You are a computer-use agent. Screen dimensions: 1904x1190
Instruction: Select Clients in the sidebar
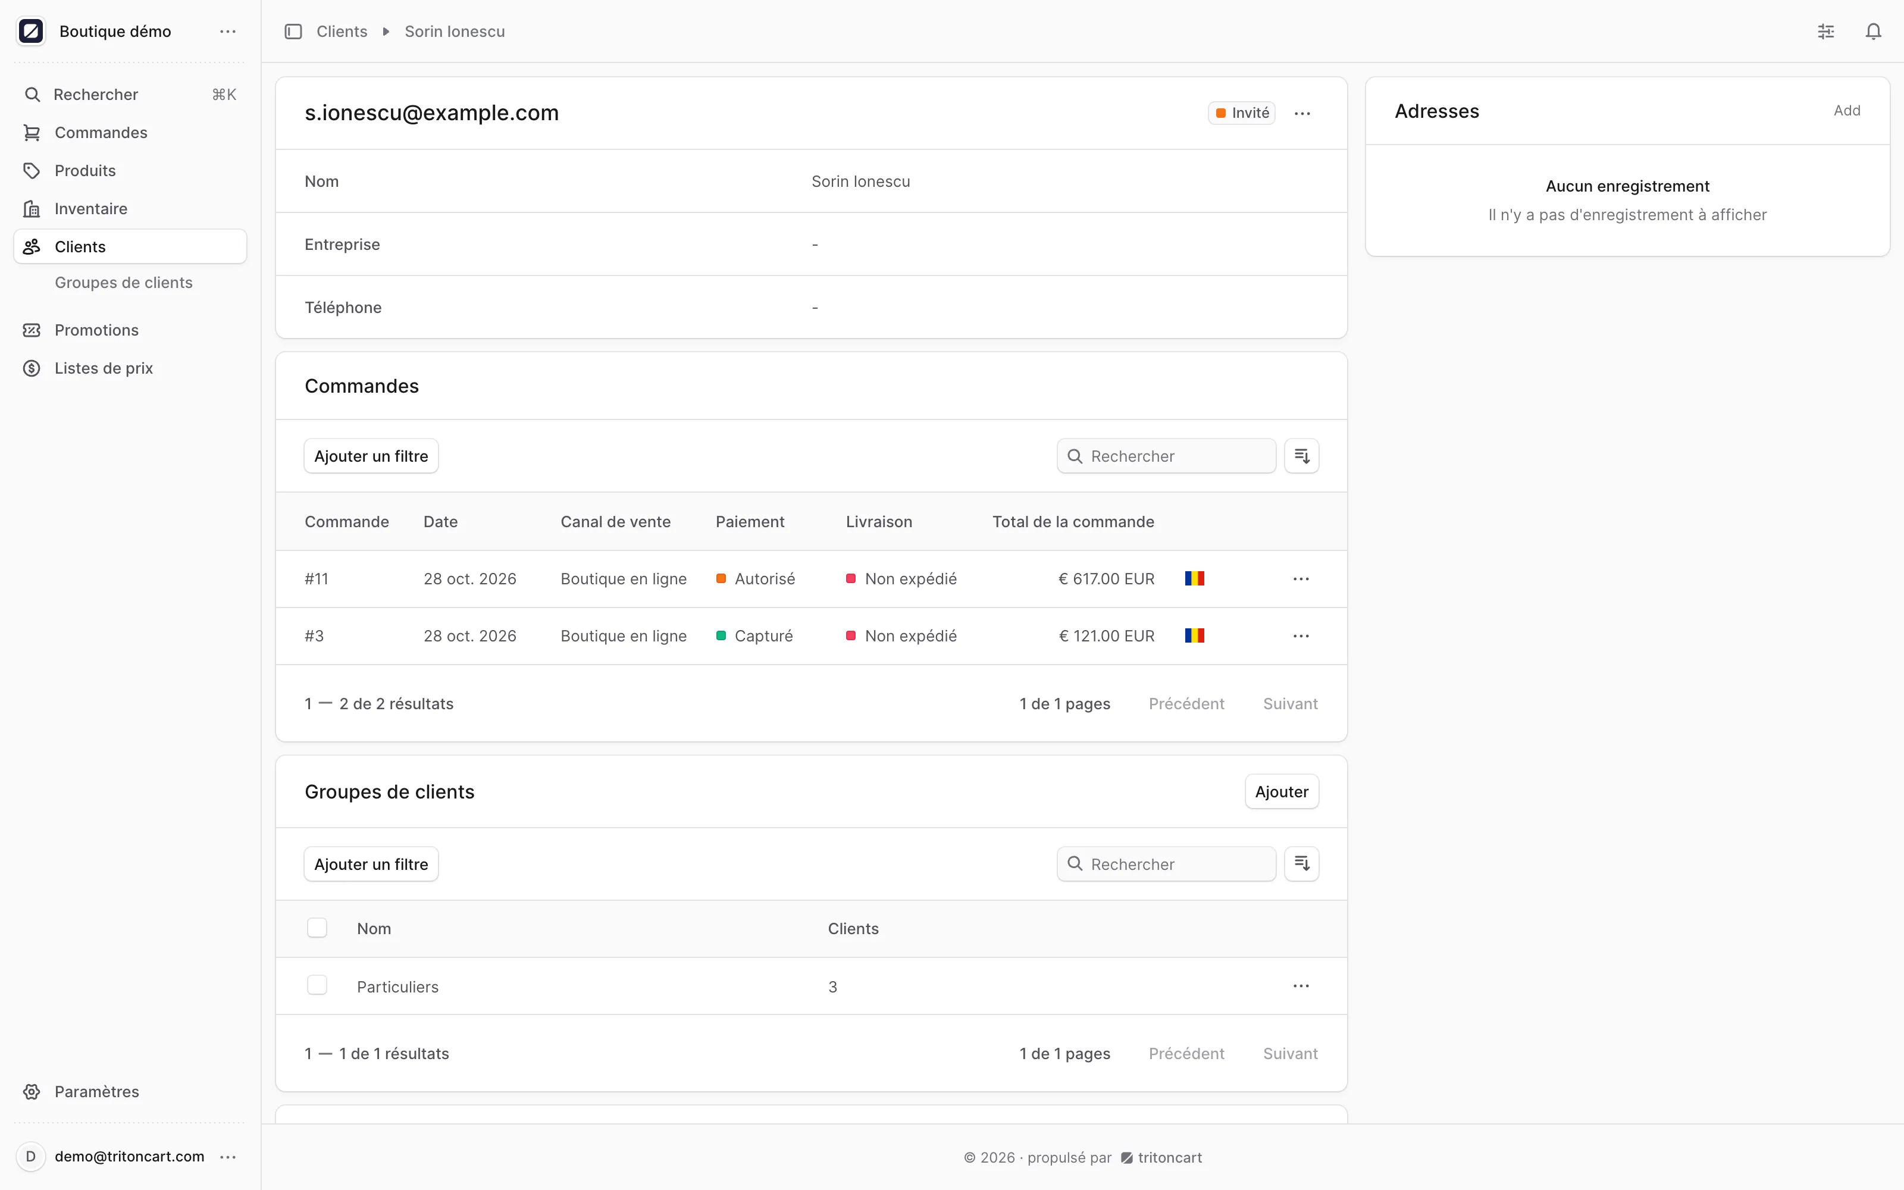pyautogui.click(x=130, y=246)
